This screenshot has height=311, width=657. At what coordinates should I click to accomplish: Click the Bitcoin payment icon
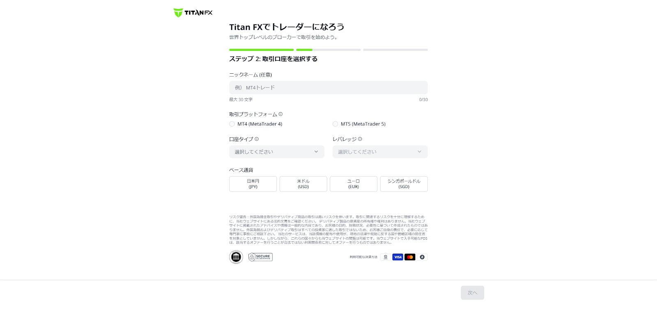(x=422, y=257)
